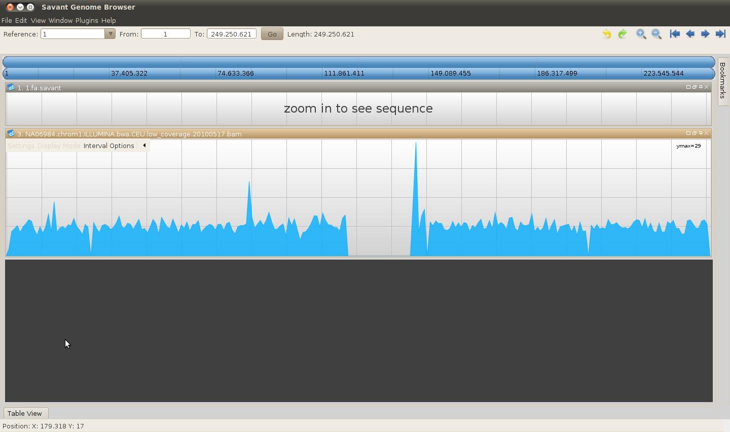The image size is (730, 432).
Task: Maximize the 1.fa.savant track frame
Action: (688, 87)
